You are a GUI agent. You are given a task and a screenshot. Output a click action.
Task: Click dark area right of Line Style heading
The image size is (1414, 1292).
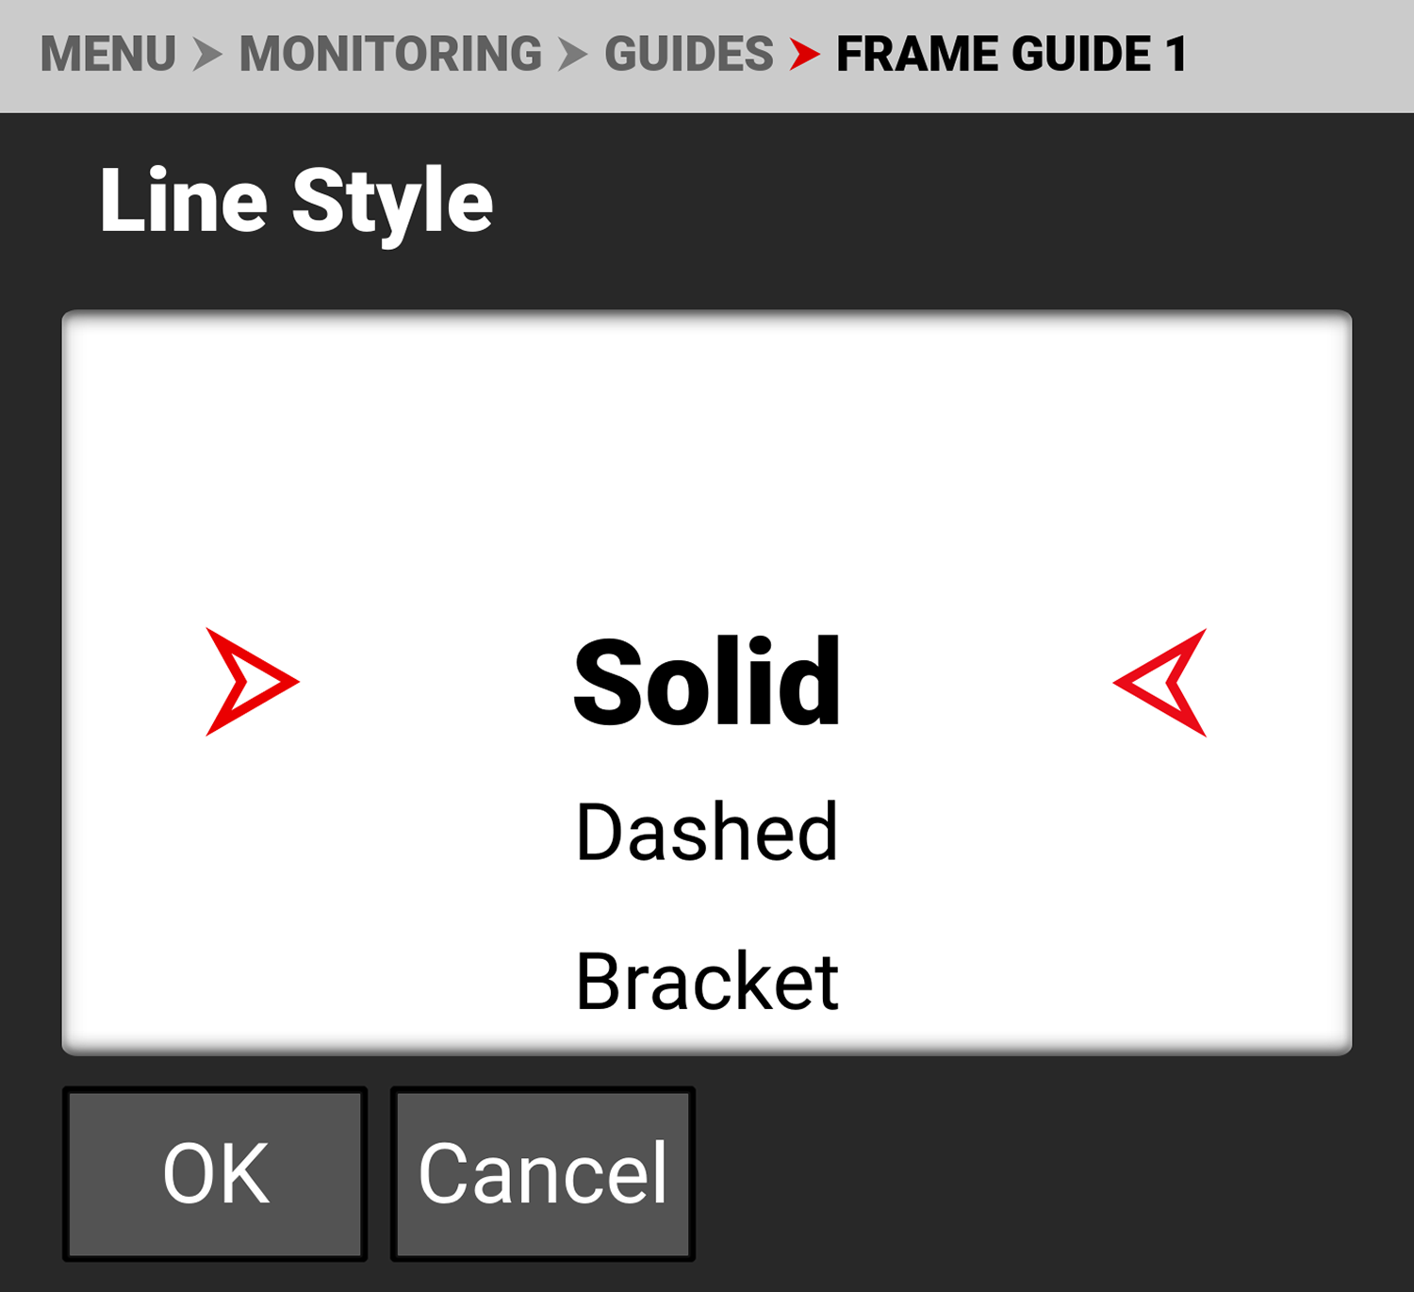943,201
